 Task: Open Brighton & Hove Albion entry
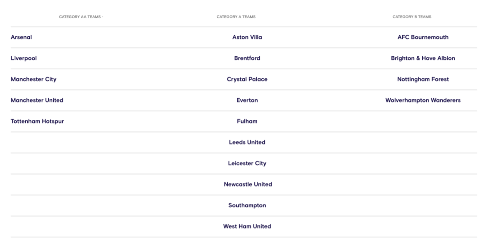(x=423, y=58)
